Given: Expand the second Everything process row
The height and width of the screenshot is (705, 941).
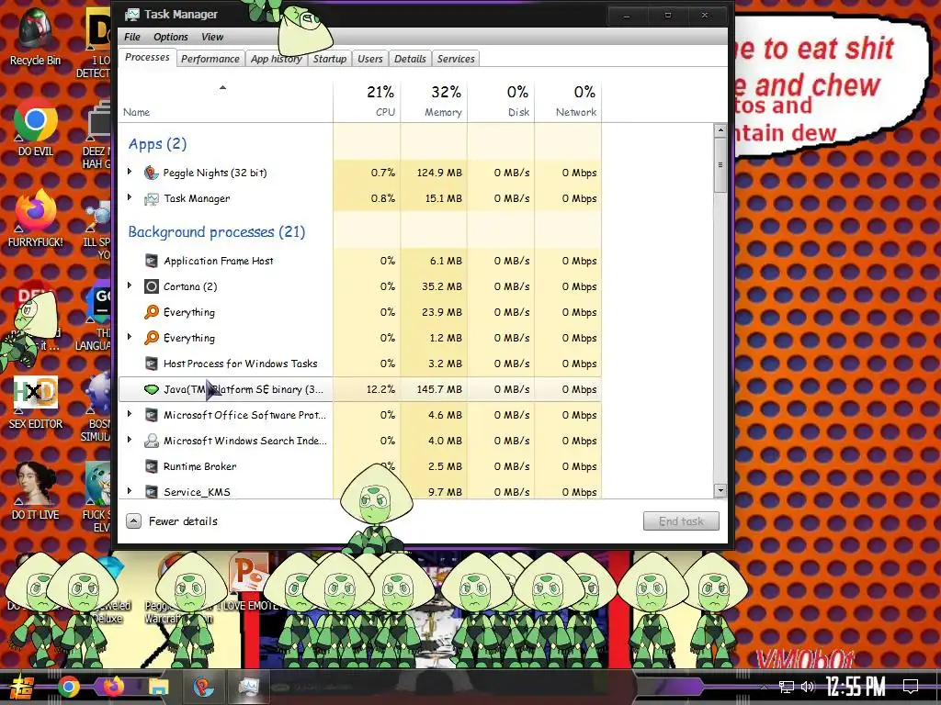Looking at the screenshot, I should pos(130,337).
